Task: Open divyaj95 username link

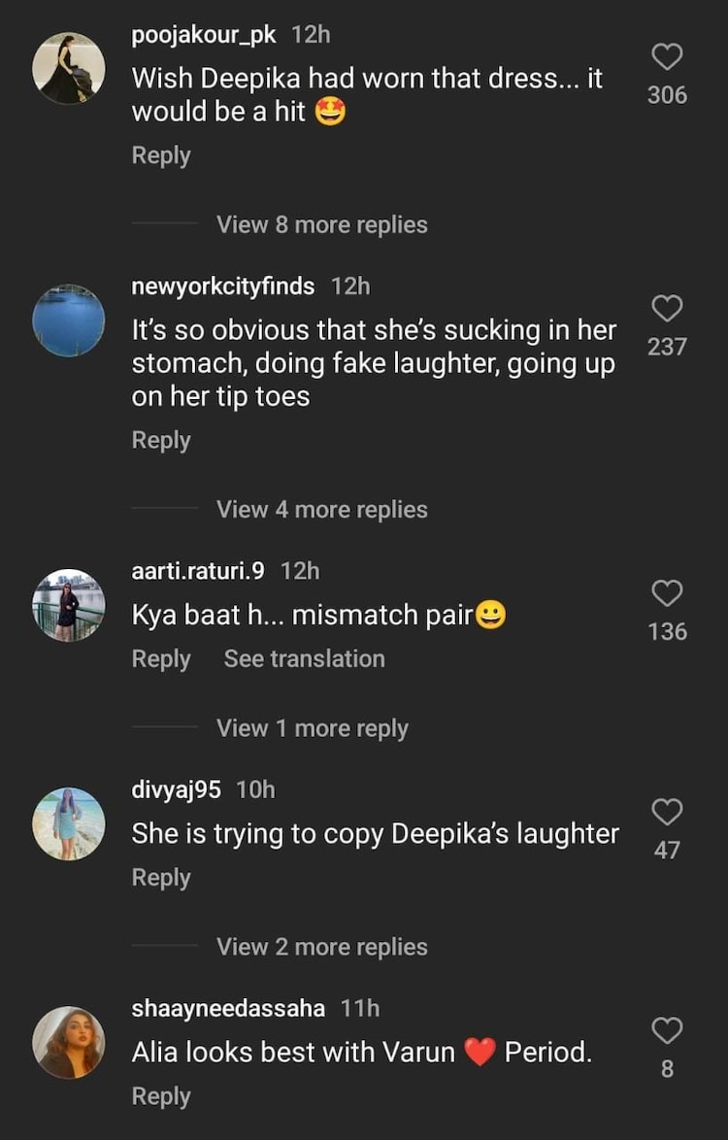Action: (x=176, y=789)
